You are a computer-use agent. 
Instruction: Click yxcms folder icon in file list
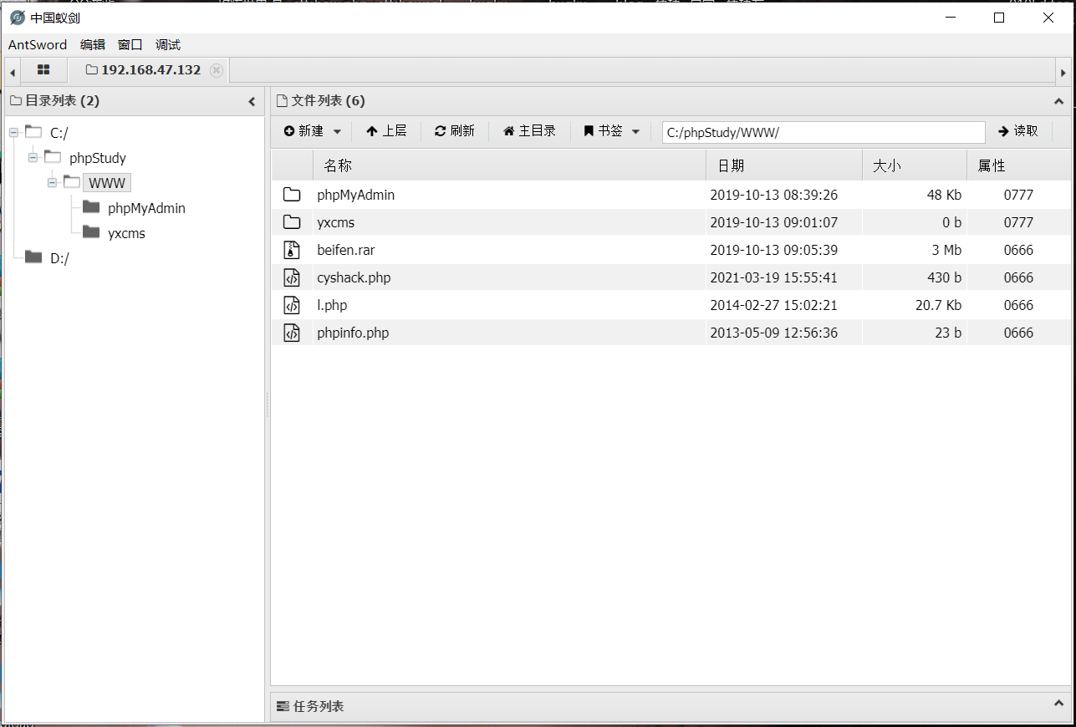click(292, 222)
